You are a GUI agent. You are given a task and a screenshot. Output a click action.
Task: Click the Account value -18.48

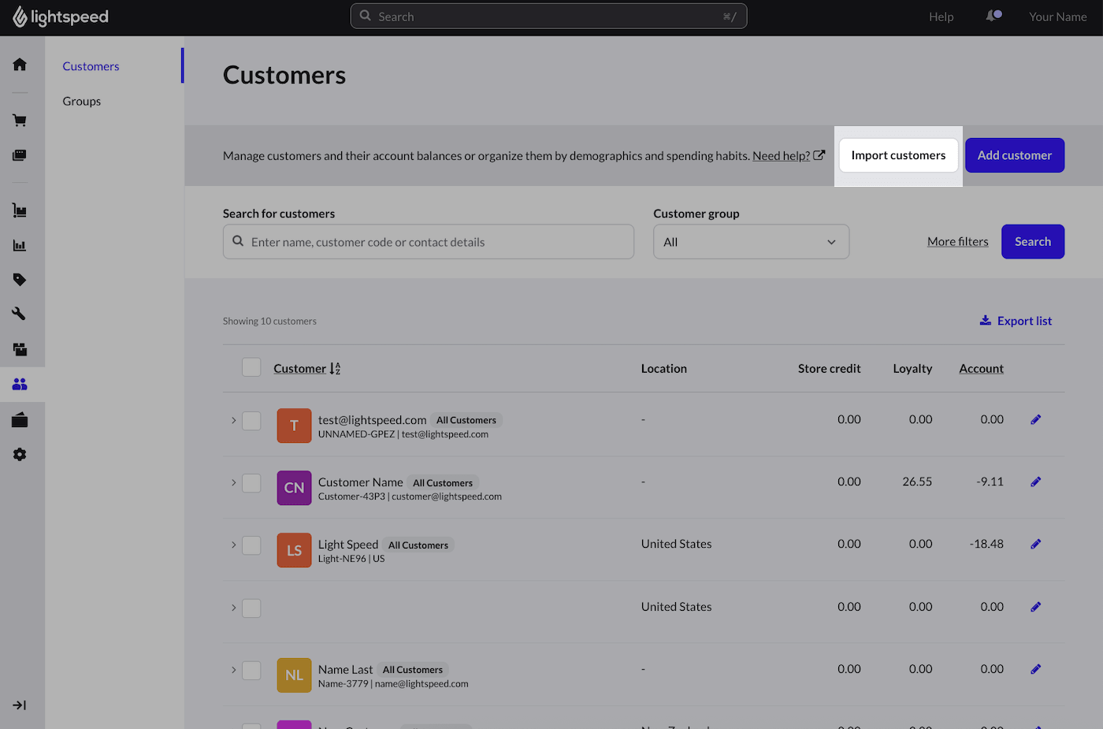click(986, 544)
